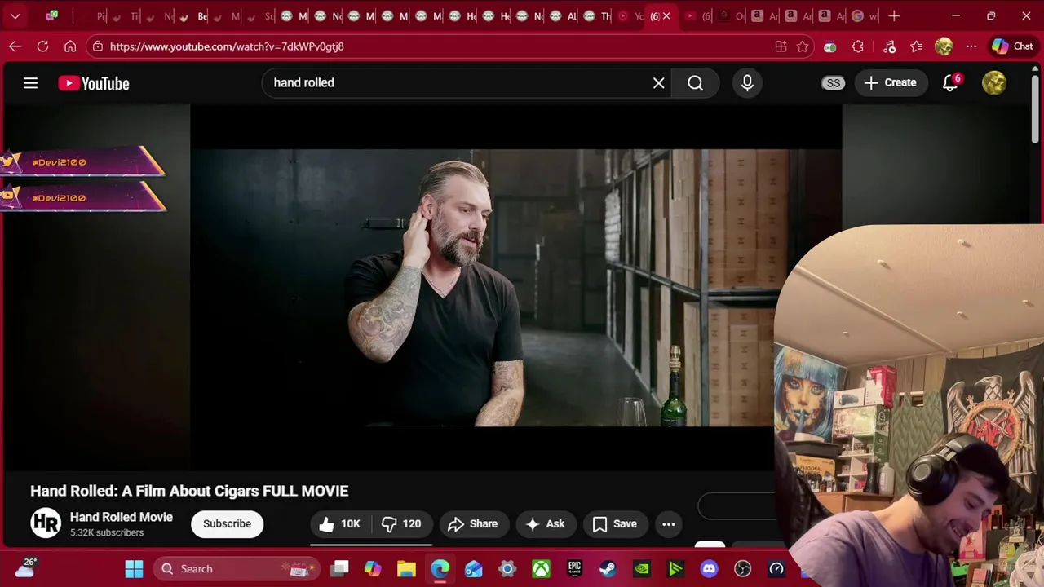Open the Windows Start menu
Screen dimensions: 1044x587
(x=135, y=569)
